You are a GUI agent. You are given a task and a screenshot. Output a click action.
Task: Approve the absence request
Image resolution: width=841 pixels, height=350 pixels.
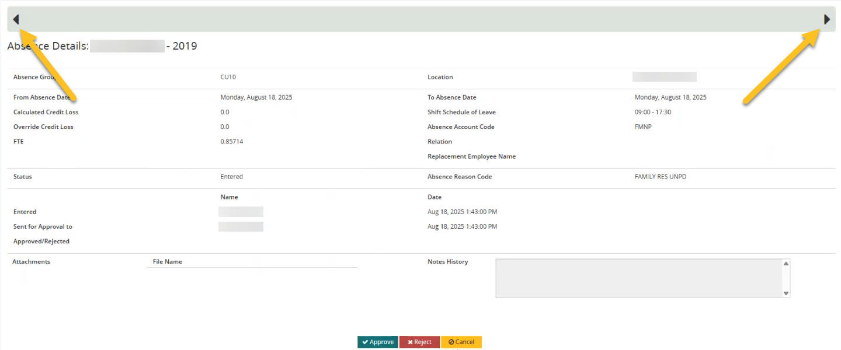377,342
